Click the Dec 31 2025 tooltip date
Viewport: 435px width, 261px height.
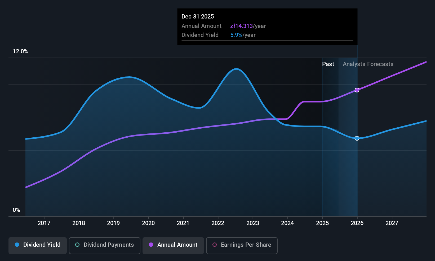198,16
